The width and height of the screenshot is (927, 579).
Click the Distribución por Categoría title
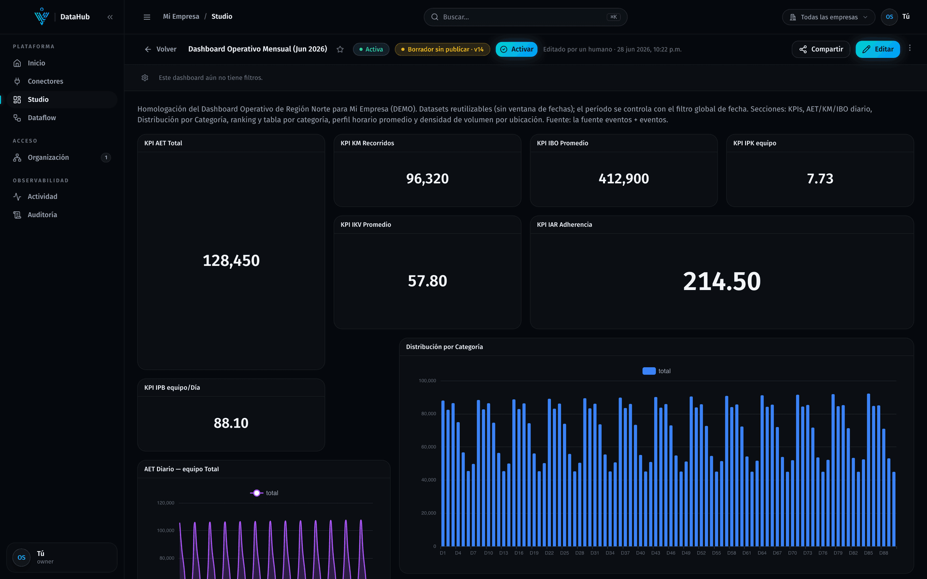(444, 347)
